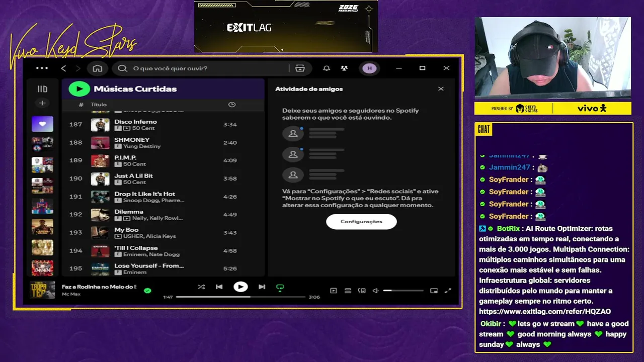Image resolution: width=644 pixels, height=362 pixels.
Task: Select the song 'Drop It Like It's Hot'
Action: point(144,194)
